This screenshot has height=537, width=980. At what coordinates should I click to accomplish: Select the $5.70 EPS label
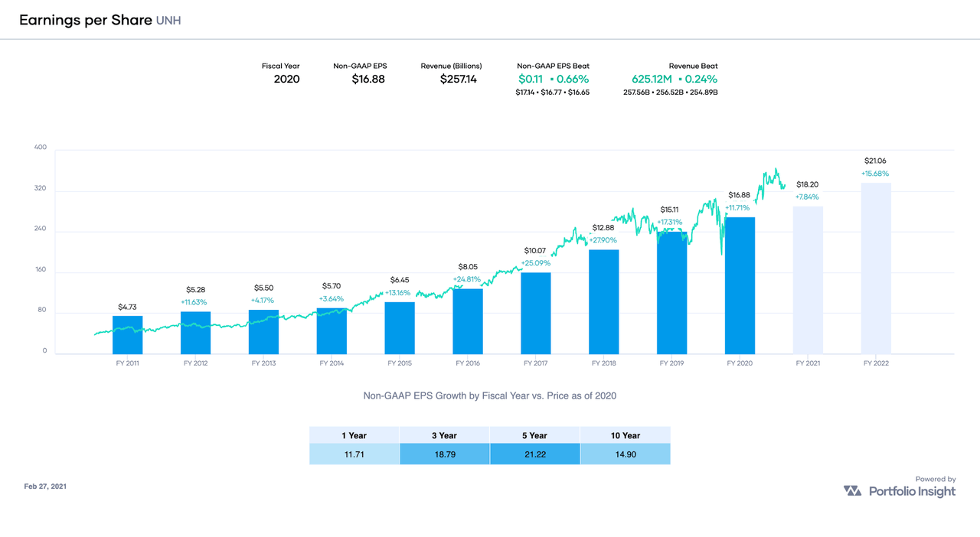click(332, 286)
